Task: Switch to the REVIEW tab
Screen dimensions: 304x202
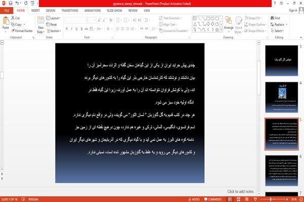Action: [133, 11]
